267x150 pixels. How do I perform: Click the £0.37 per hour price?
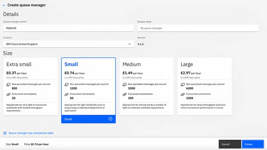[x=17, y=73]
